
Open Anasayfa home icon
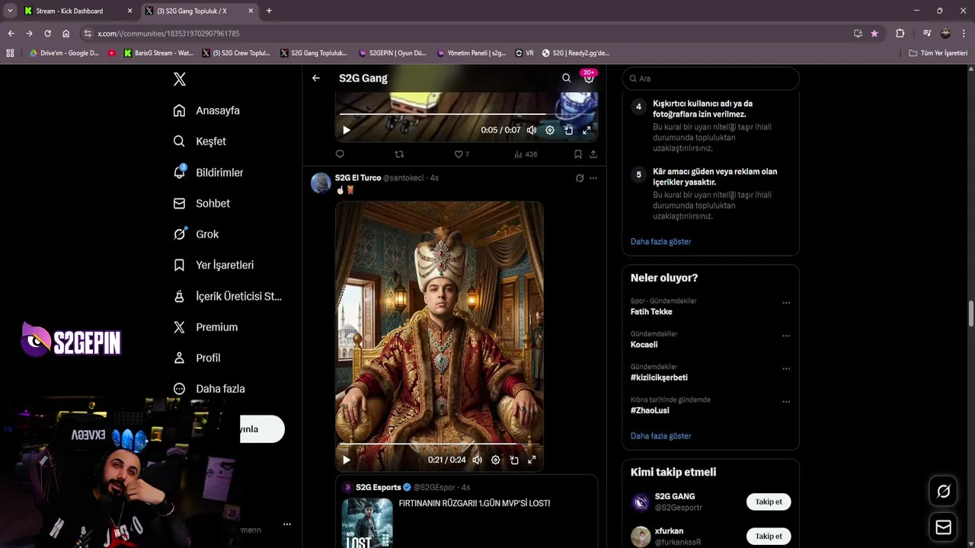tap(179, 110)
